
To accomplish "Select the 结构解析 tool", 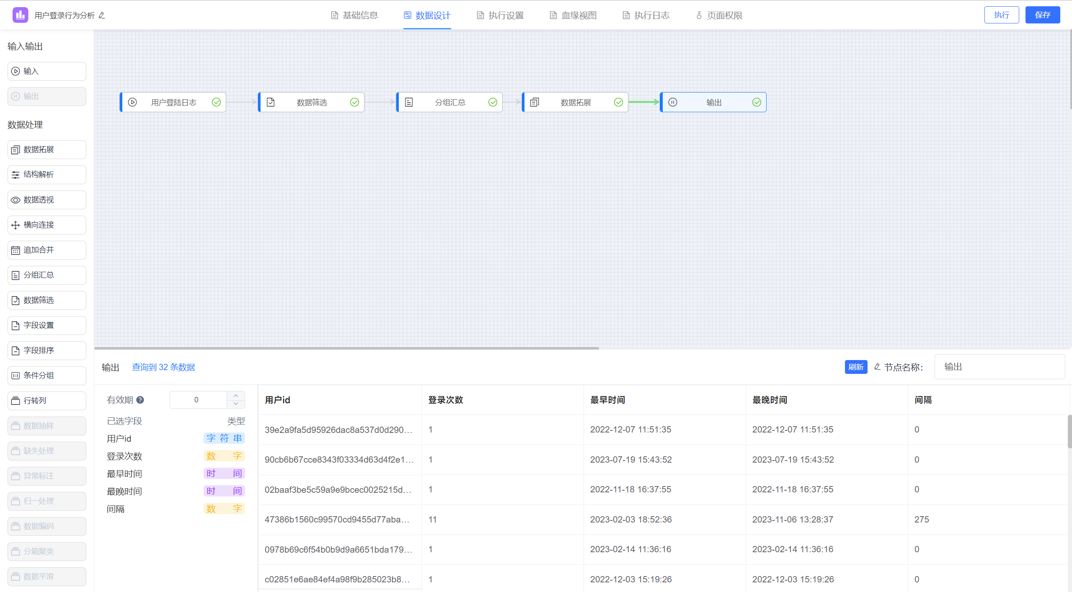I will [46, 175].
